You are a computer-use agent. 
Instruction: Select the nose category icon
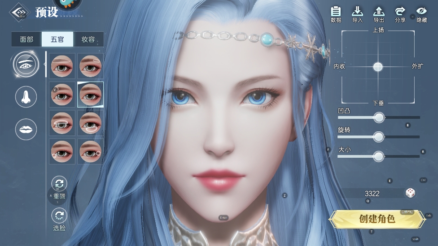tap(26, 96)
